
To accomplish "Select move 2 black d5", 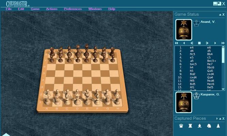I will 209,51.
